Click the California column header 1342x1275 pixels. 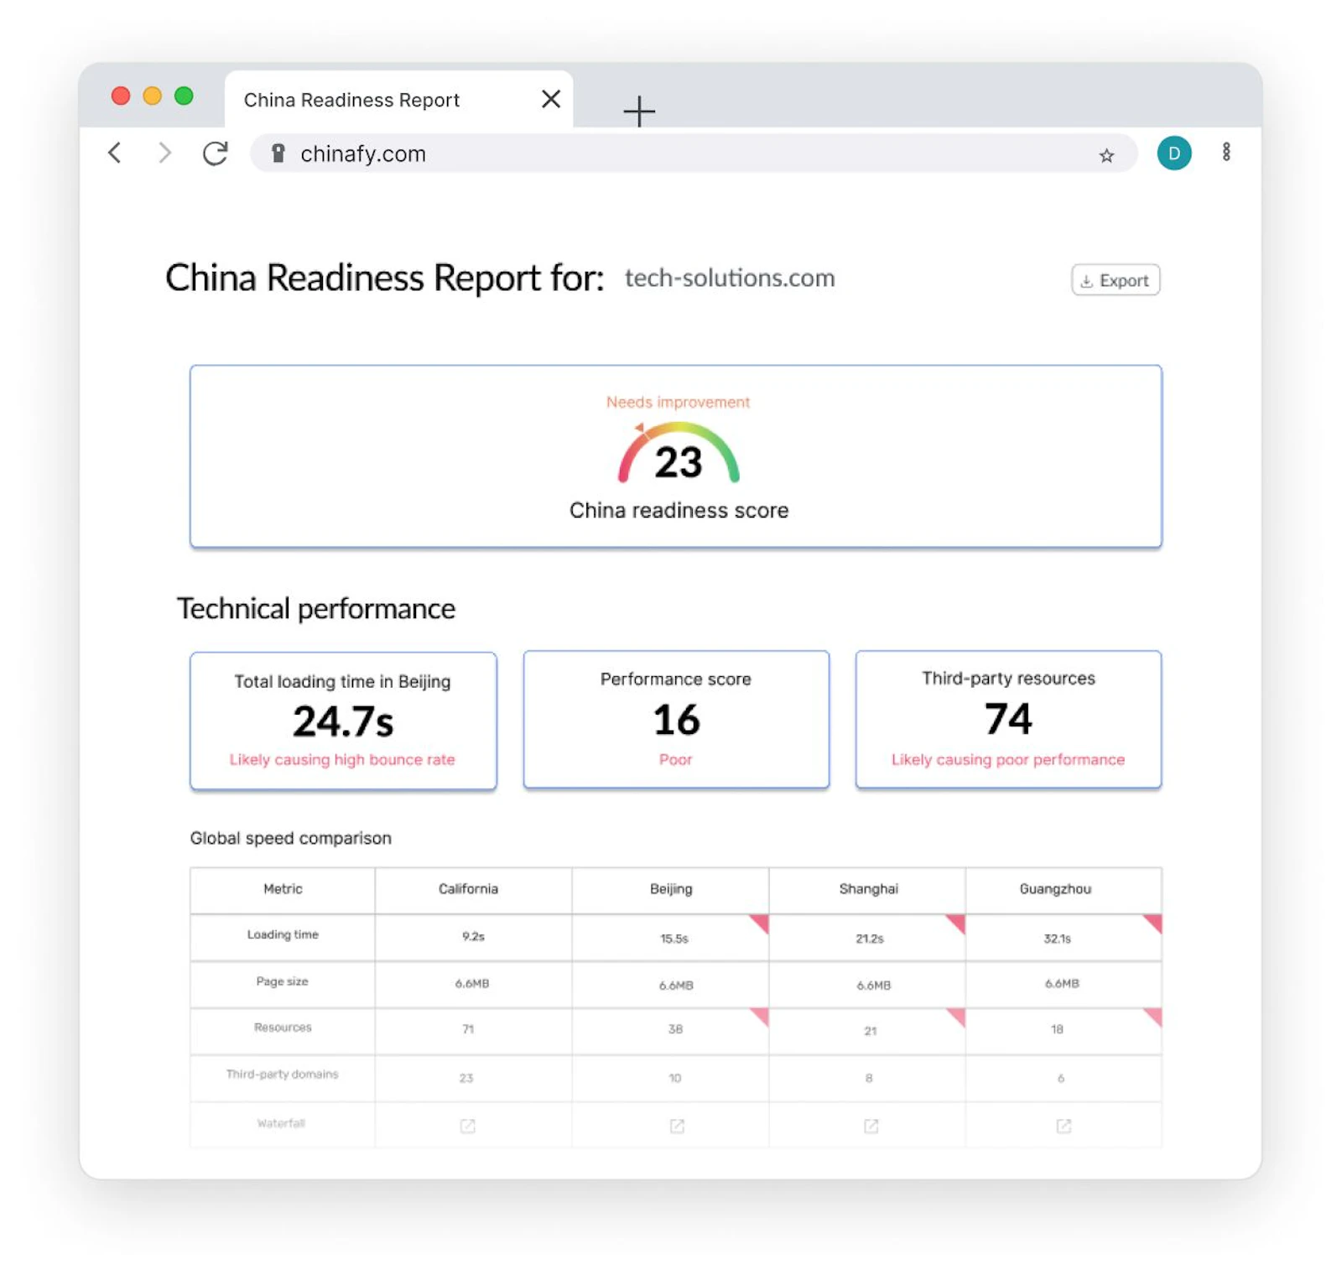pyautogui.click(x=468, y=888)
